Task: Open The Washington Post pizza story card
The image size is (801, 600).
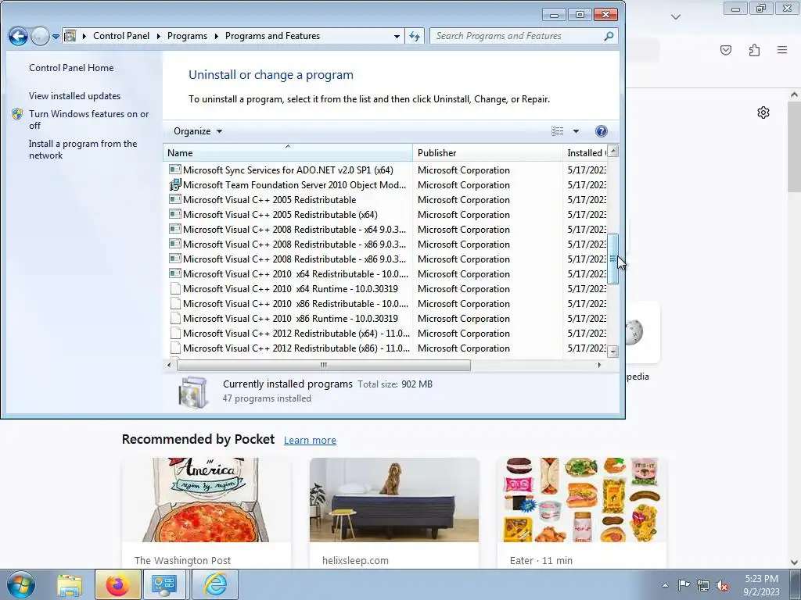Action: [207, 512]
